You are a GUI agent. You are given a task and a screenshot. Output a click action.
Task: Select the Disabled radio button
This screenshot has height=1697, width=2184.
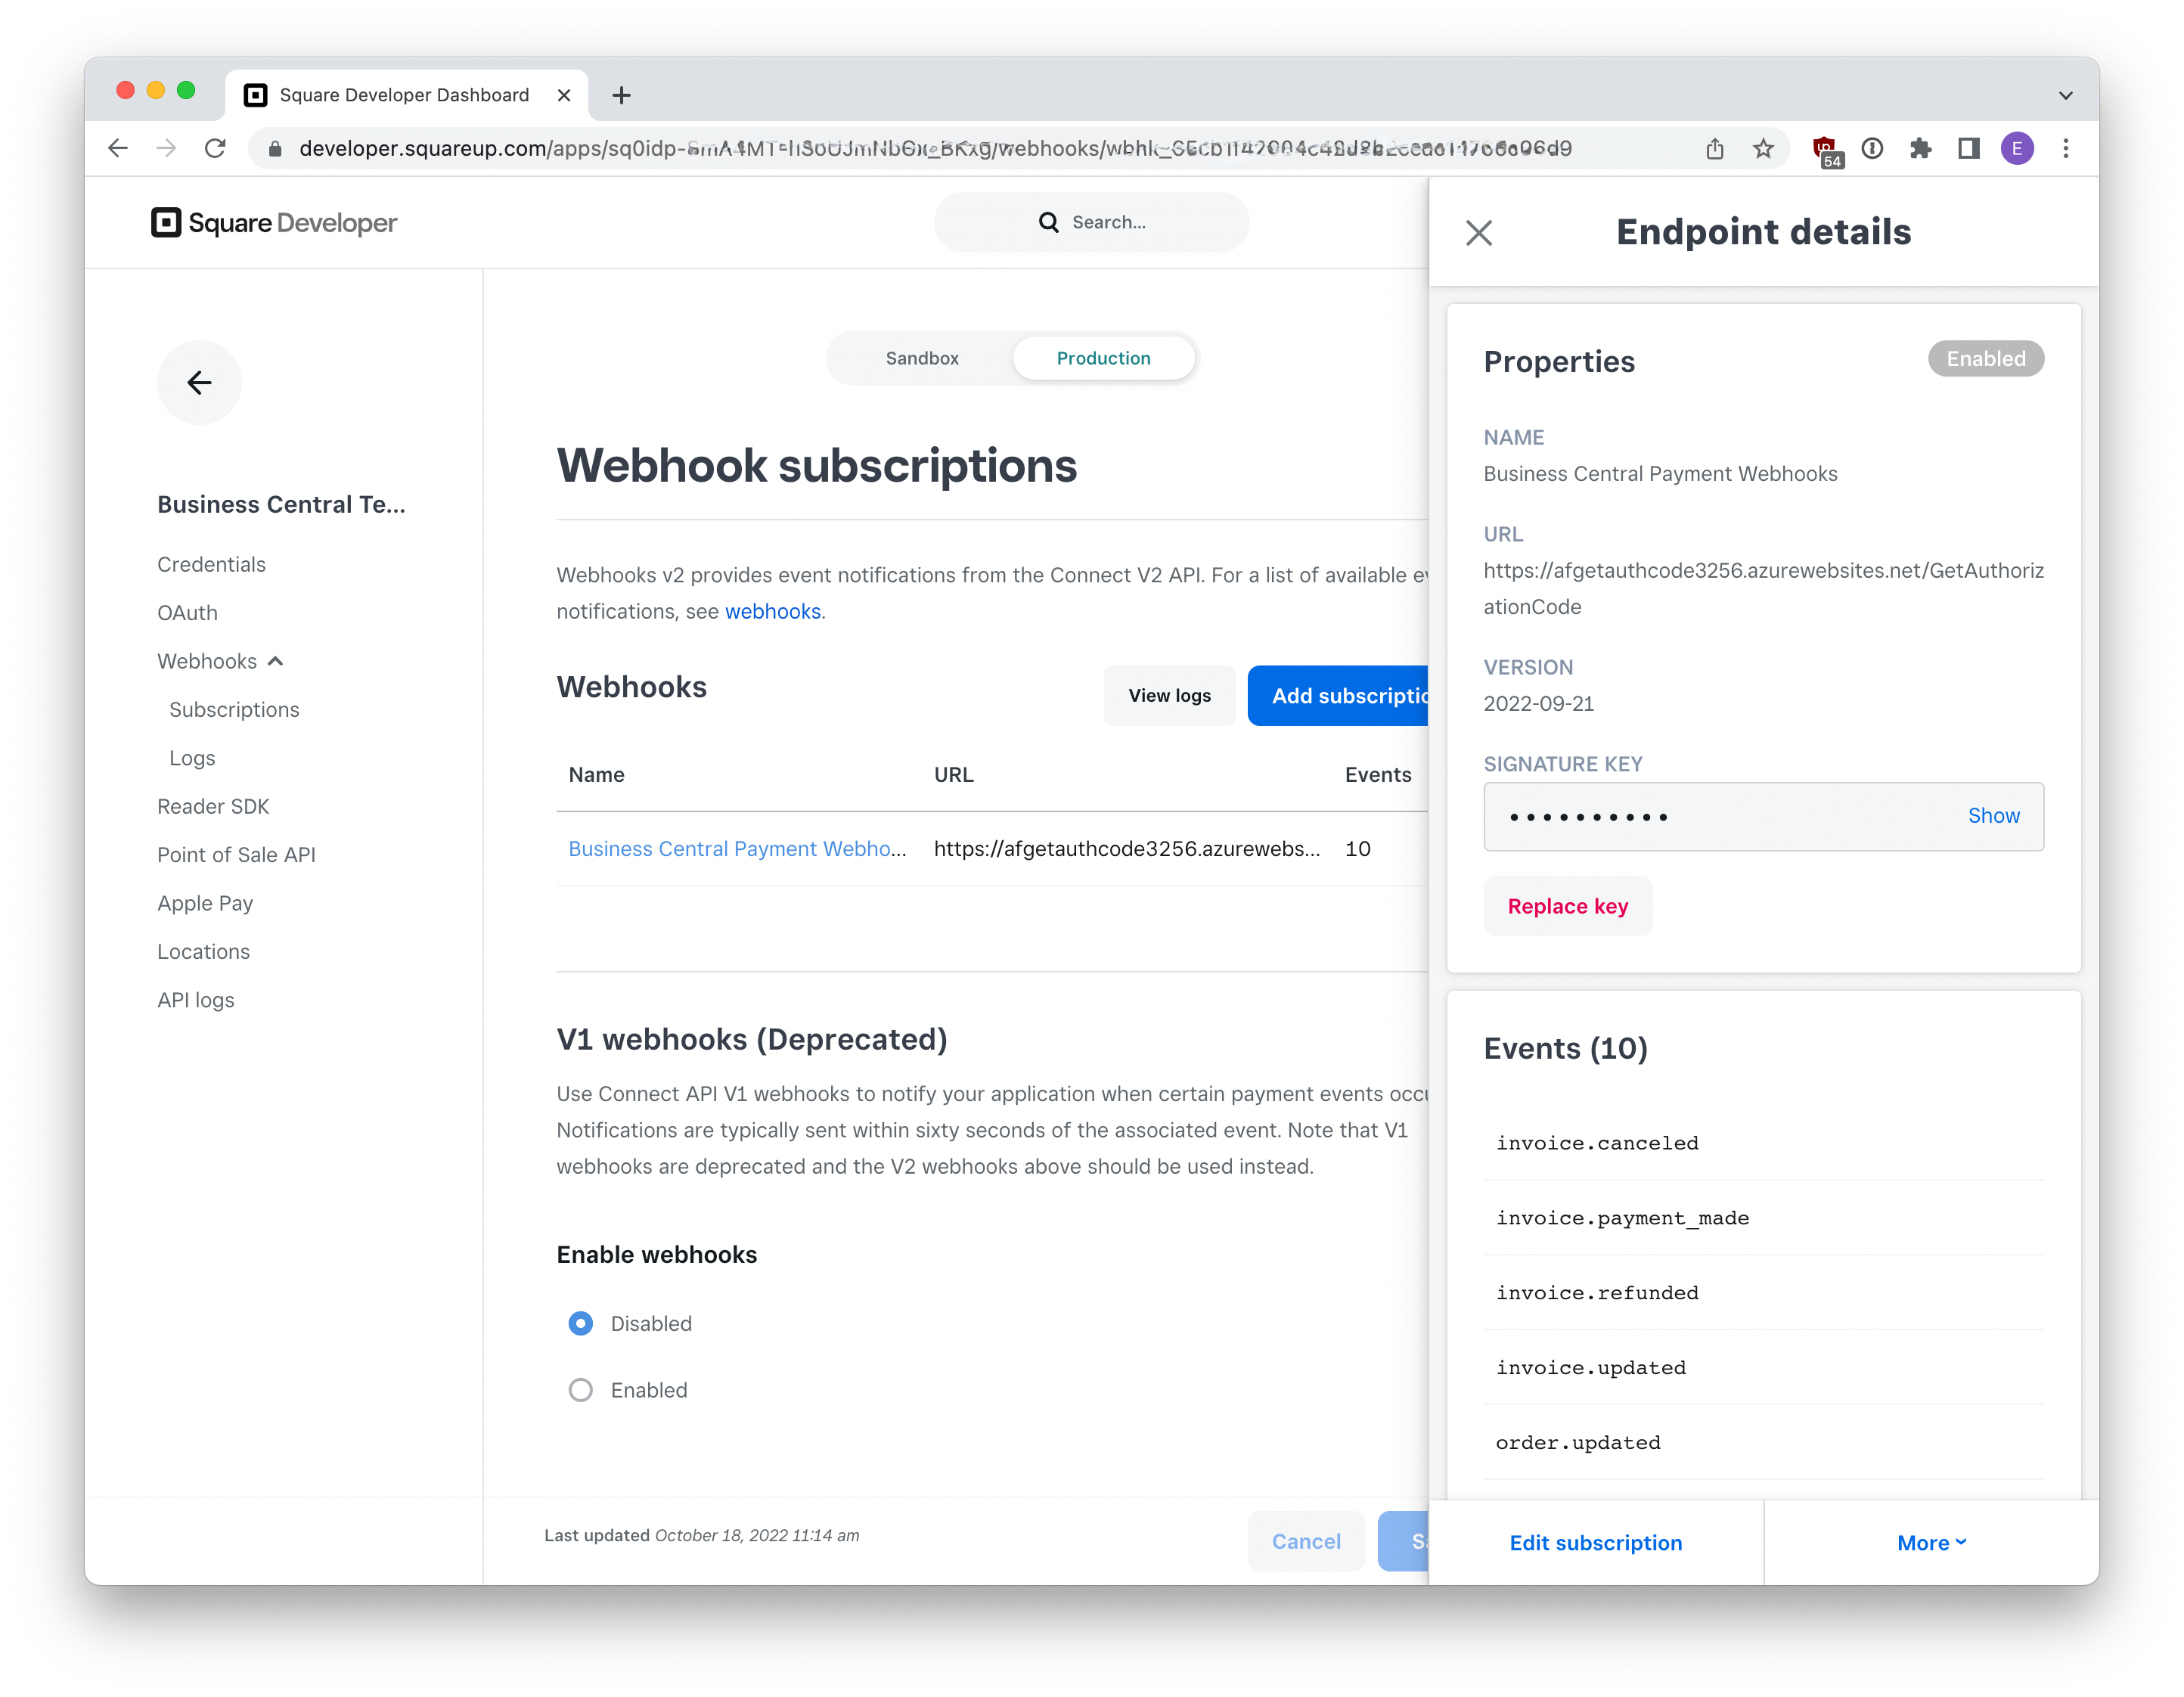[x=580, y=1324]
